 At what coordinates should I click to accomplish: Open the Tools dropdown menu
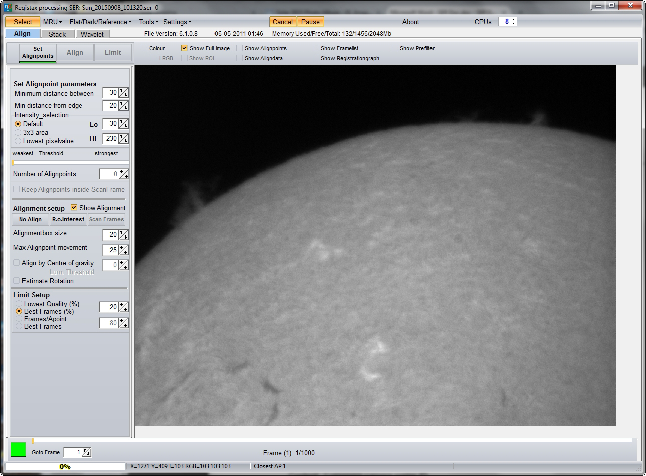tap(148, 22)
